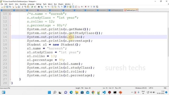Screen dimensions: 169x95
Task: Click the Print toolbar icon
Action: [x=19, y=7]
